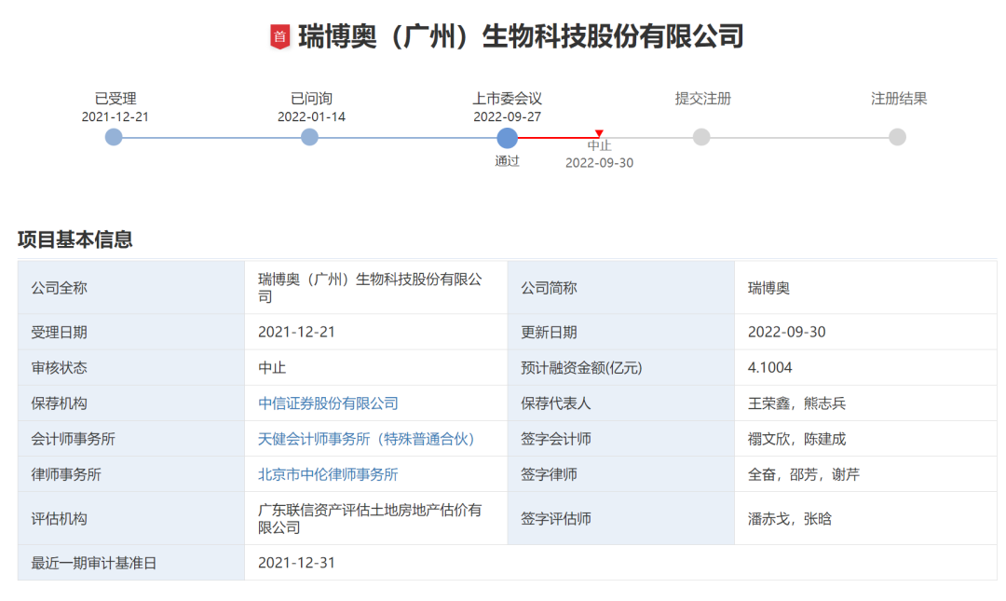Select the 已问询 timeline circle node

click(310, 137)
